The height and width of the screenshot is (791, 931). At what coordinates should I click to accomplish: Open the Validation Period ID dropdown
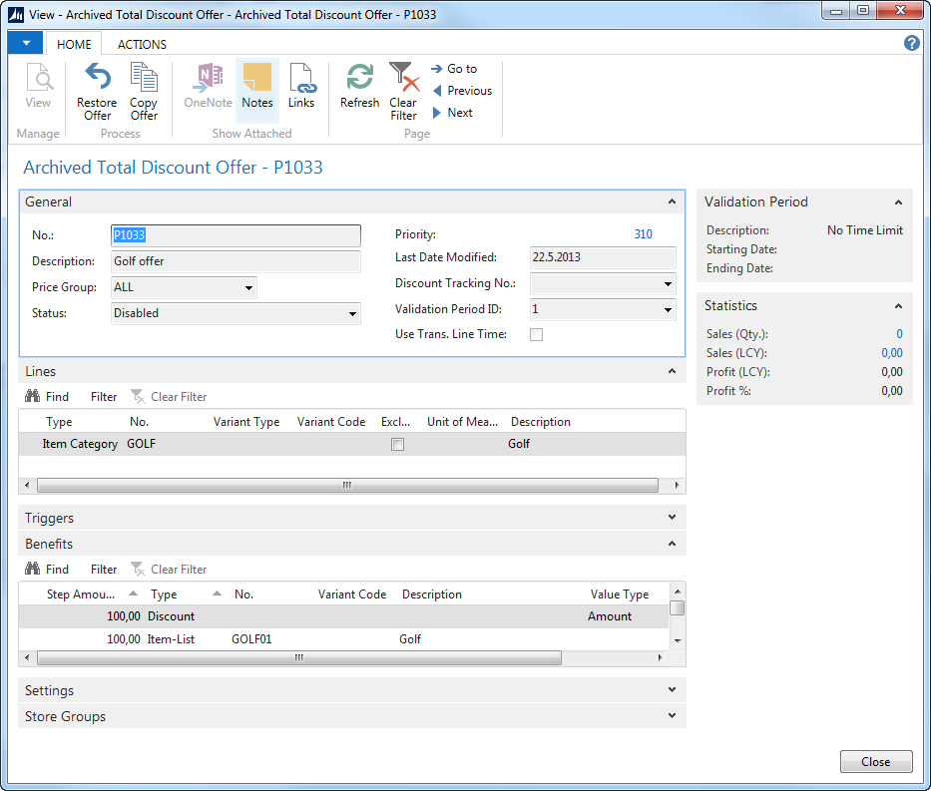(x=668, y=310)
